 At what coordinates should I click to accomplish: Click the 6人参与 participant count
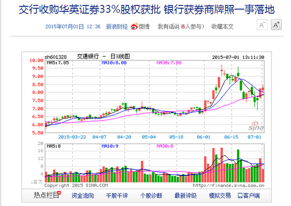192,27
